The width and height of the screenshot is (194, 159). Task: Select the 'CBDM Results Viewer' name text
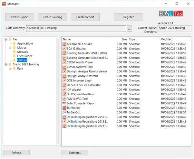click(80, 62)
